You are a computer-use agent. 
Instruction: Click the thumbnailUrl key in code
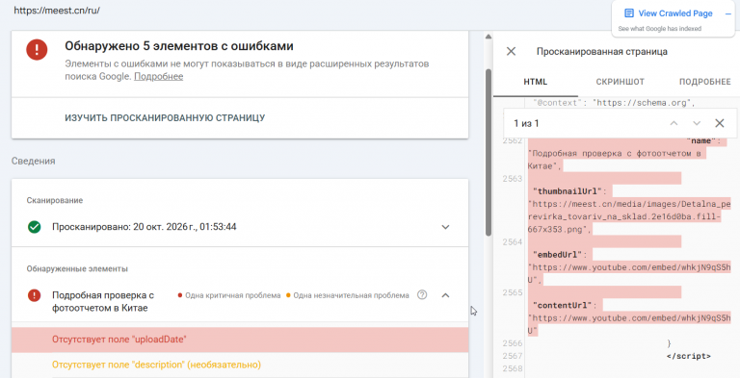coord(567,191)
